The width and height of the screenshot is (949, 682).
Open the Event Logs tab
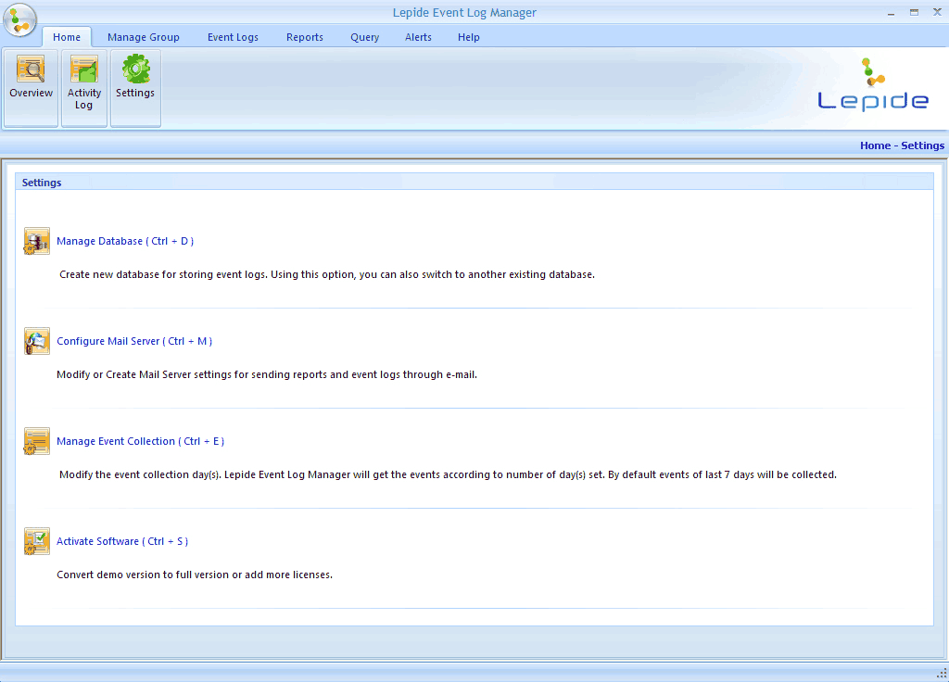(x=233, y=37)
